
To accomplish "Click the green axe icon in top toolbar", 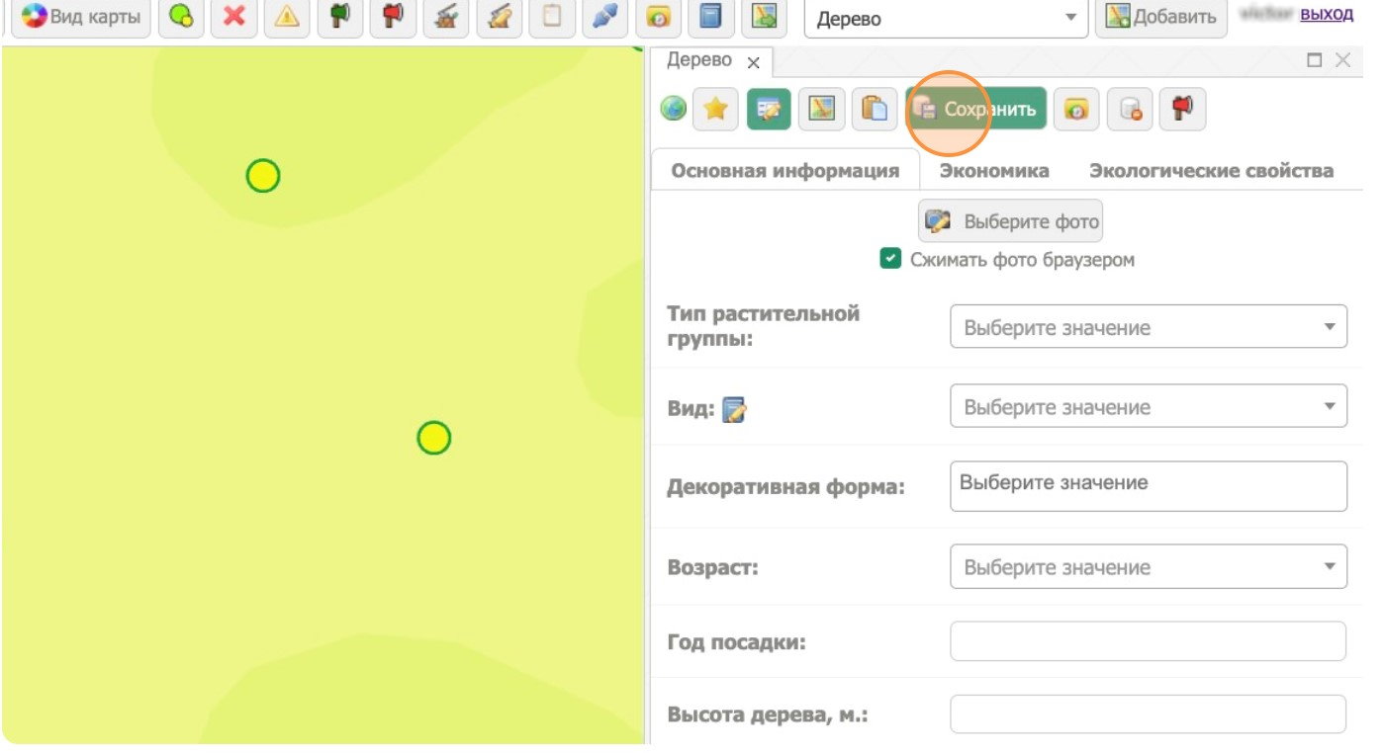I will (340, 17).
